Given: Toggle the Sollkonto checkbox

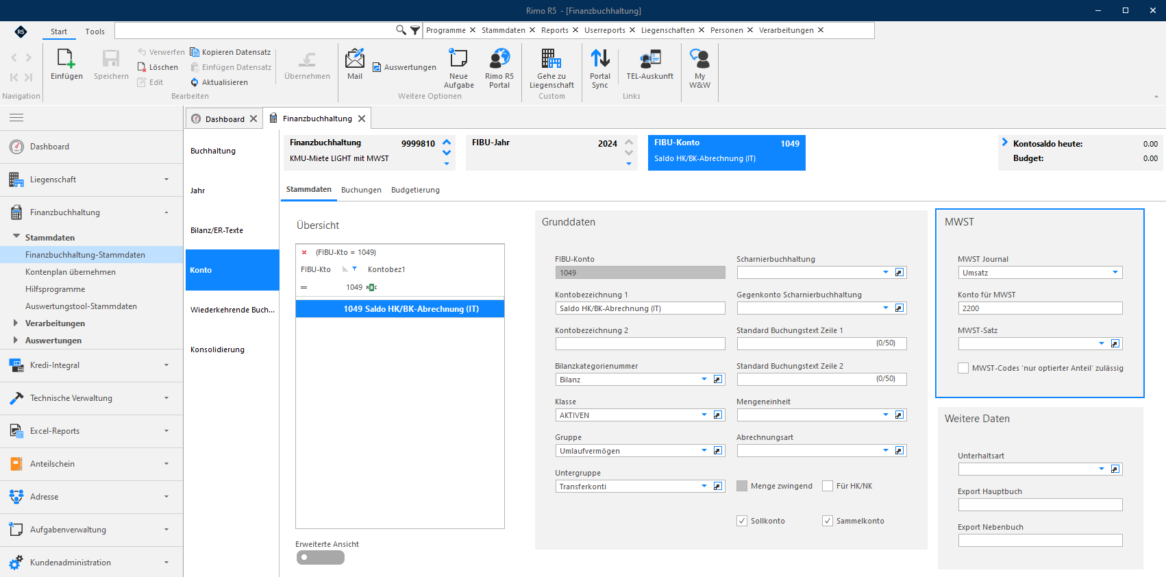Looking at the screenshot, I should 742,521.
